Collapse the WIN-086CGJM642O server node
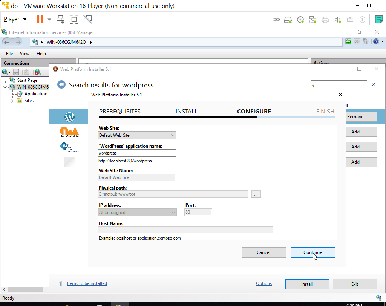Image resolution: width=386 pixels, height=306 pixels. pos(5,87)
